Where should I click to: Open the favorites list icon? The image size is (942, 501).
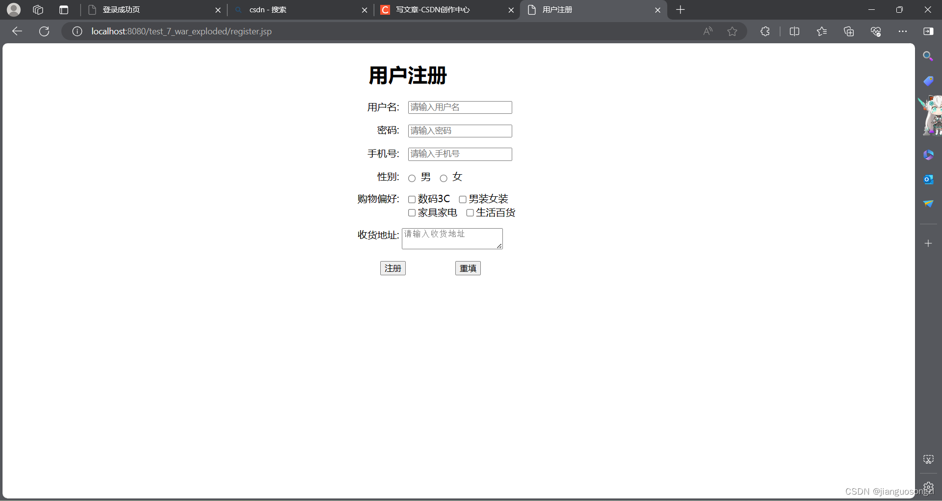[x=822, y=31]
